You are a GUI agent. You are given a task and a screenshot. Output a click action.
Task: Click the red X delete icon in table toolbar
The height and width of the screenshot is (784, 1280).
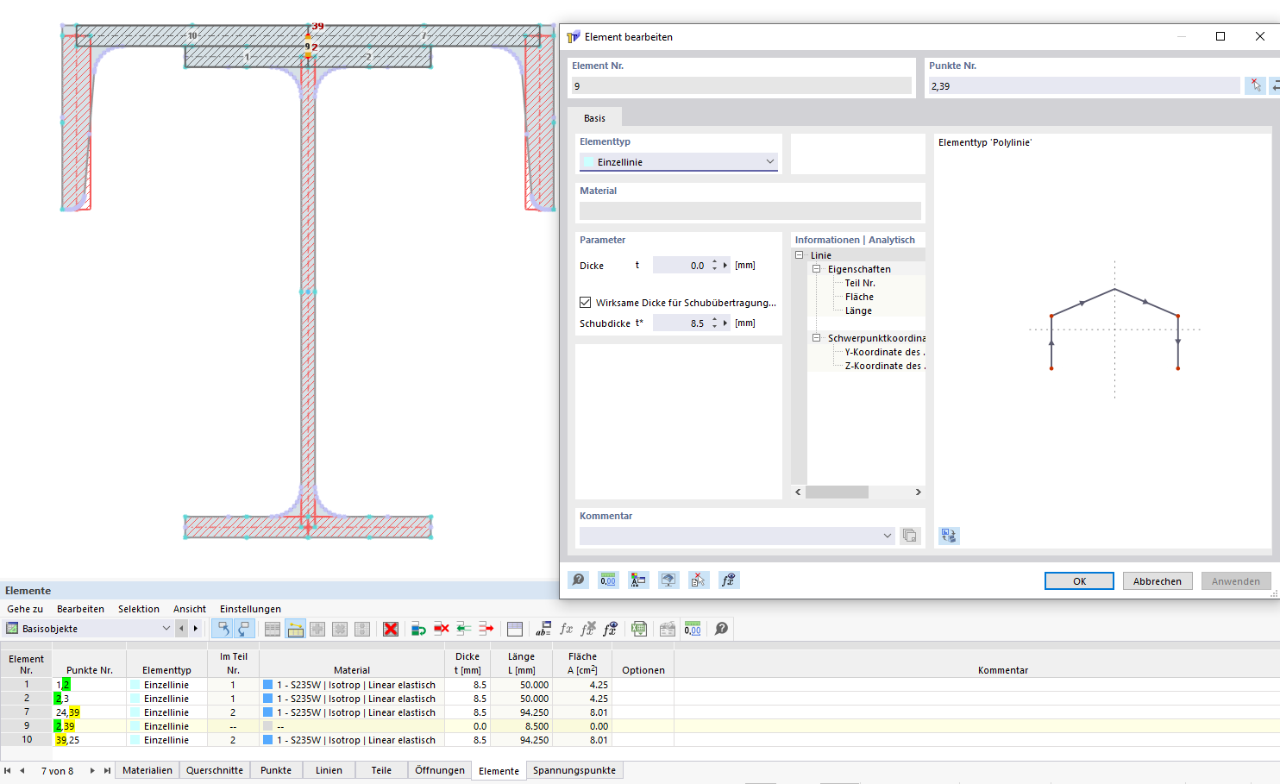tap(391, 629)
